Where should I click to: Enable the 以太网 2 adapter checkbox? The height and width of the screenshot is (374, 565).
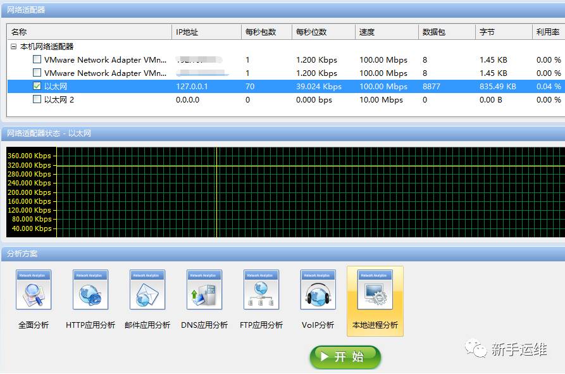pyautogui.click(x=37, y=99)
